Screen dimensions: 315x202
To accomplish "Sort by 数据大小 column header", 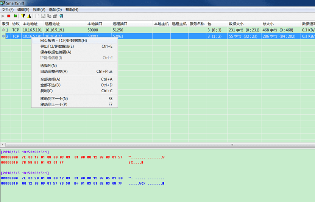I will (244, 24).
